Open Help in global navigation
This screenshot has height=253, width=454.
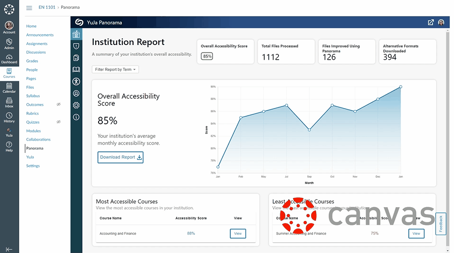point(9,147)
